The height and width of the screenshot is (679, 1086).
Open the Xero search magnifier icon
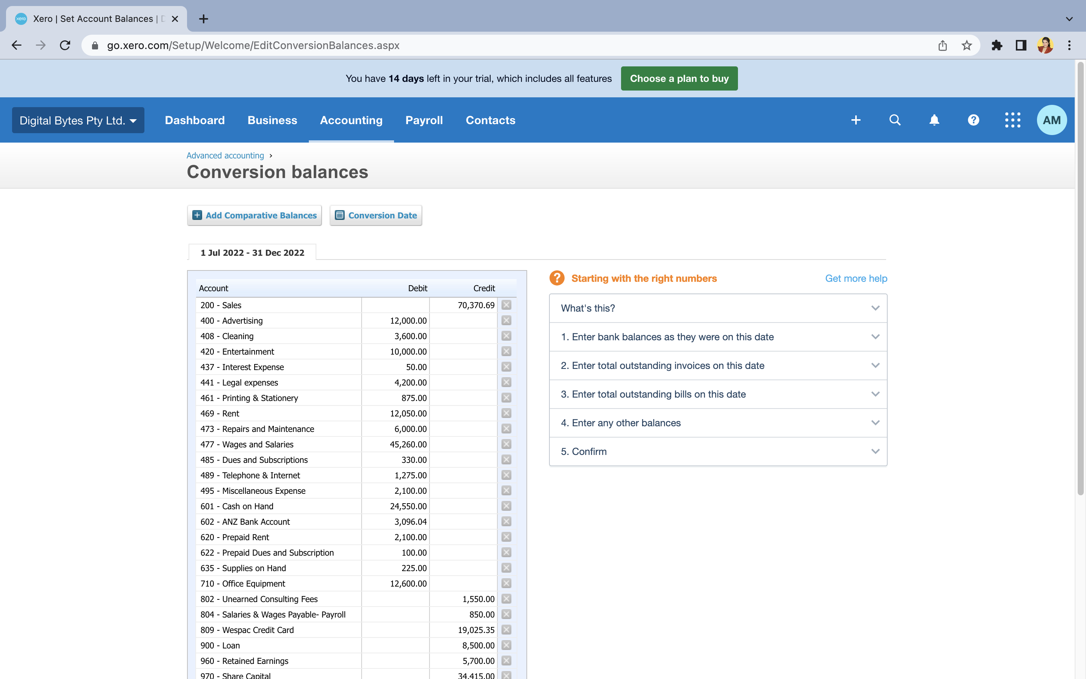pyautogui.click(x=895, y=120)
